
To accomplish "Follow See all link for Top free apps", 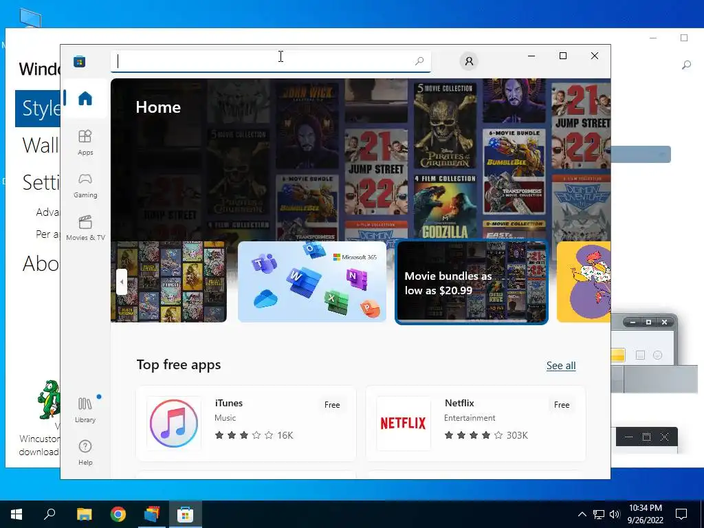I will coord(561,366).
